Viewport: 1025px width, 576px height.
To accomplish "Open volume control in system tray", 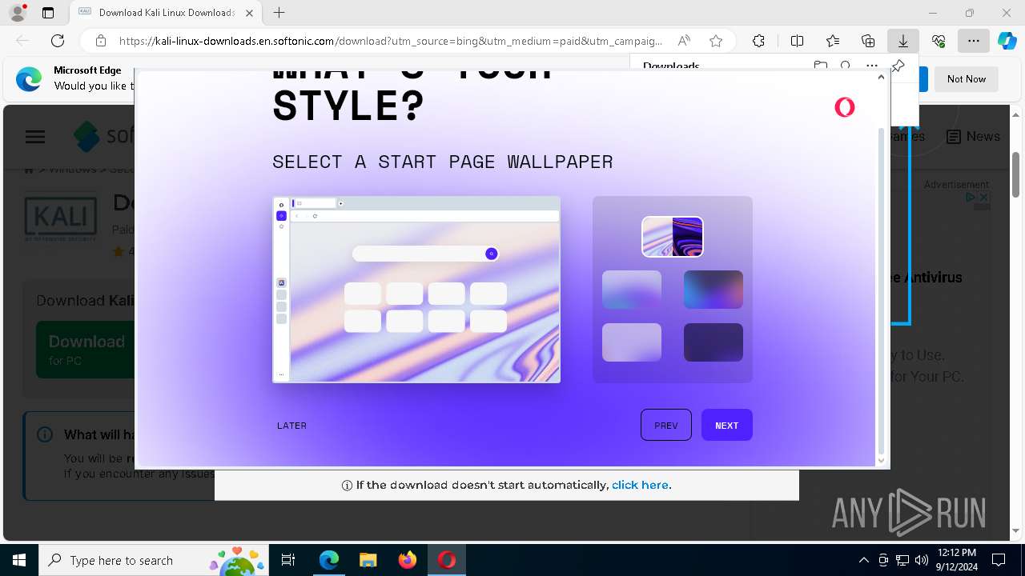I will coord(921,560).
